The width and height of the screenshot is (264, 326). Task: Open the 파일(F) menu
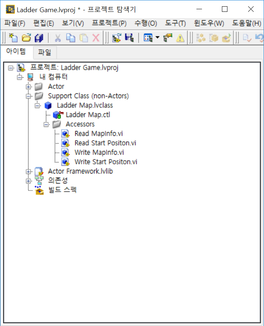pyautogui.click(x=15, y=23)
